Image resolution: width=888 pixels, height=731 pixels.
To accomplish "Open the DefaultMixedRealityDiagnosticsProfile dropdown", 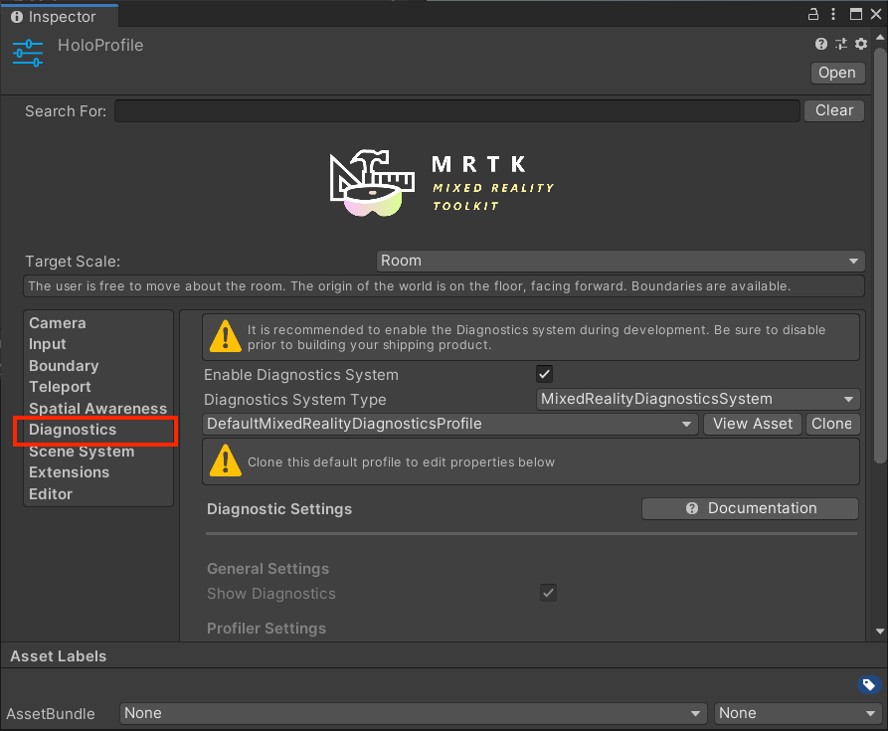I will [450, 424].
